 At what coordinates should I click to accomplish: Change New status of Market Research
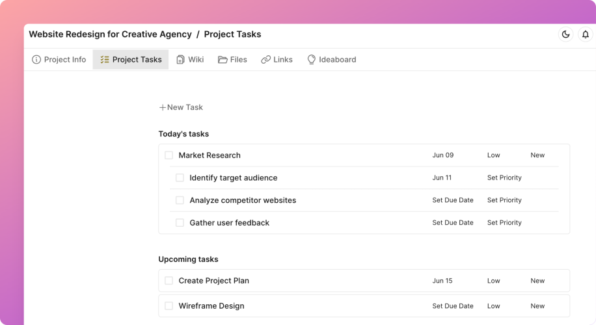537,155
